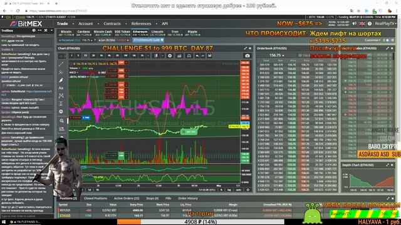Select the 30 minute timeframe
Viewport: 401px width, 225px height.
pos(93,56)
